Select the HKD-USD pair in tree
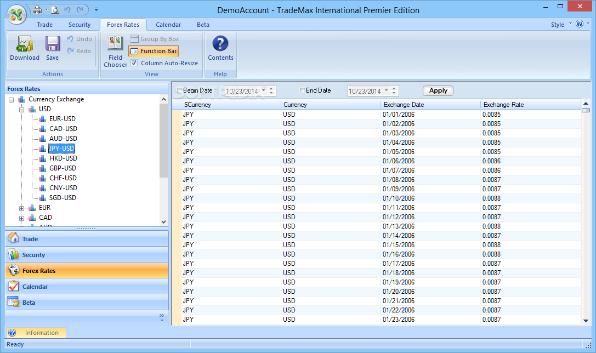The height and width of the screenshot is (353, 596). click(63, 158)
